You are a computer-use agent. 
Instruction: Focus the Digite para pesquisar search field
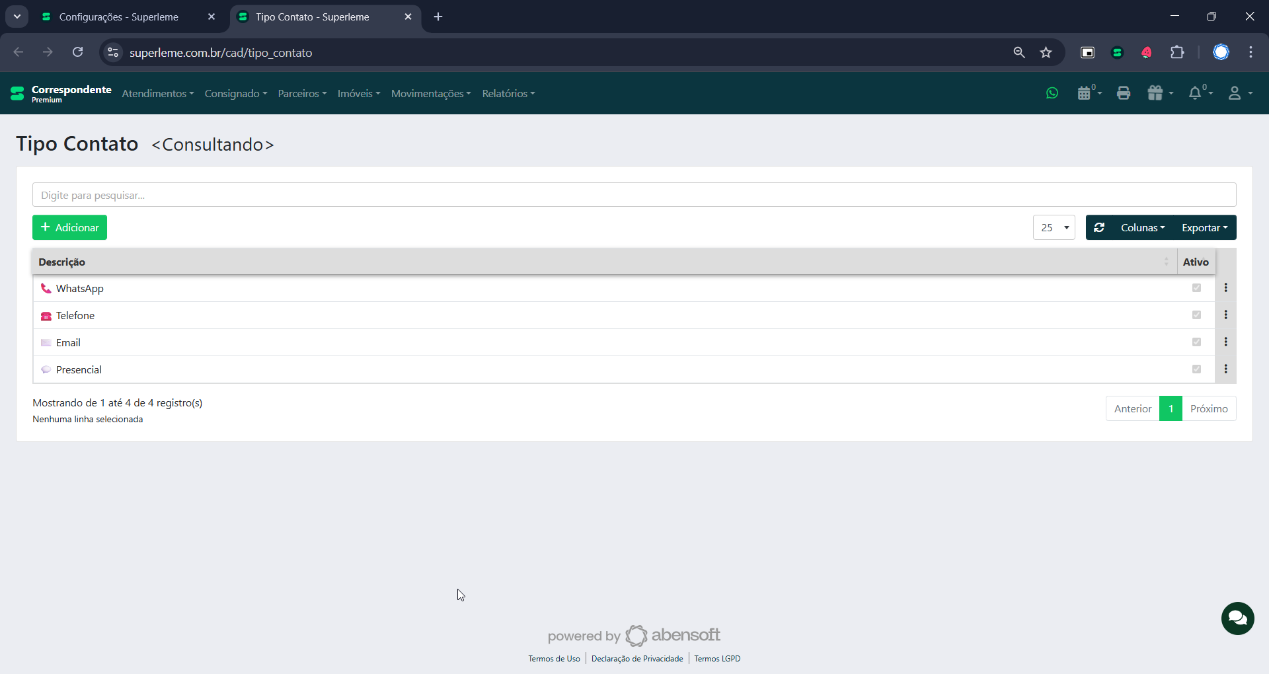pos(634,195)
